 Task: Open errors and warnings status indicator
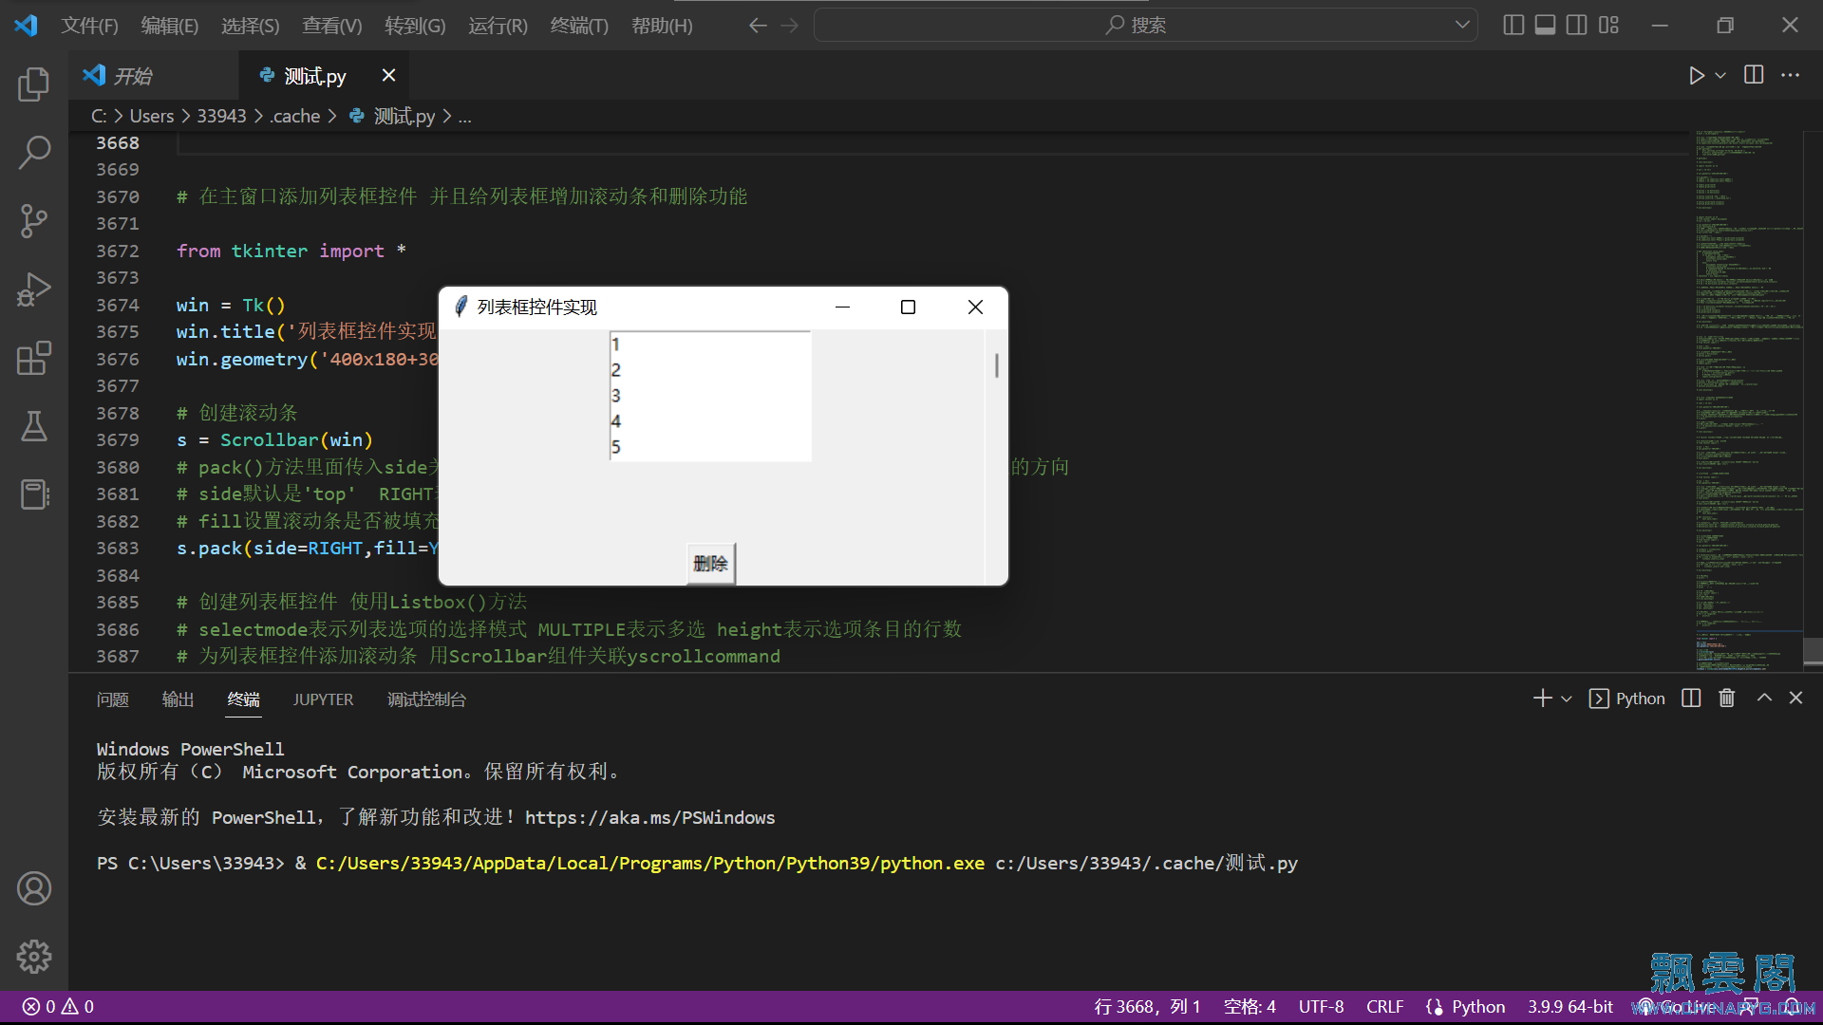(58, 1007)
